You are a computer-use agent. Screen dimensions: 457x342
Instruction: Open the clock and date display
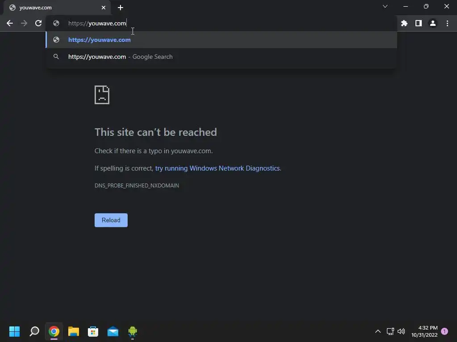(424, 331)
